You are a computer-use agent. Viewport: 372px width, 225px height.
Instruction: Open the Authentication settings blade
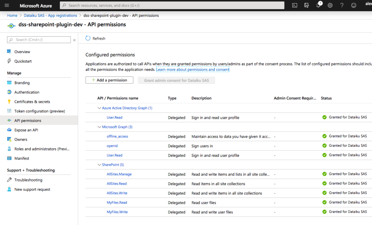[26, 92]
